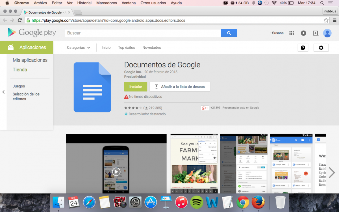339x212 pixels.
Task: Open the settings gear button
Action: [x=321, y=48]
